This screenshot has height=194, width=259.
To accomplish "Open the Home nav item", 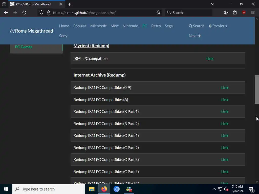I will (64, 26).
